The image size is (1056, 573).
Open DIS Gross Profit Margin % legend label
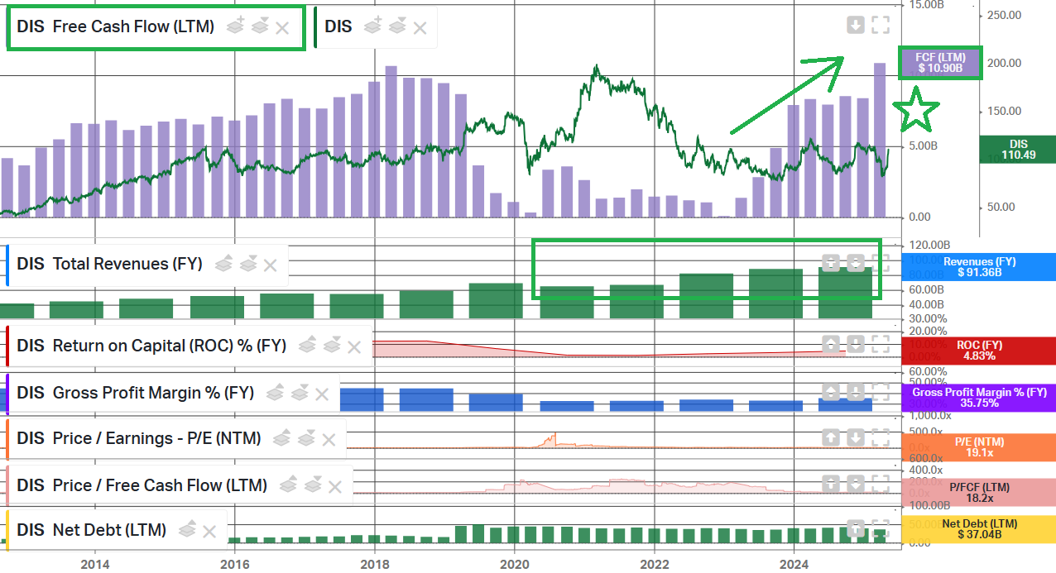pos(136,392)
